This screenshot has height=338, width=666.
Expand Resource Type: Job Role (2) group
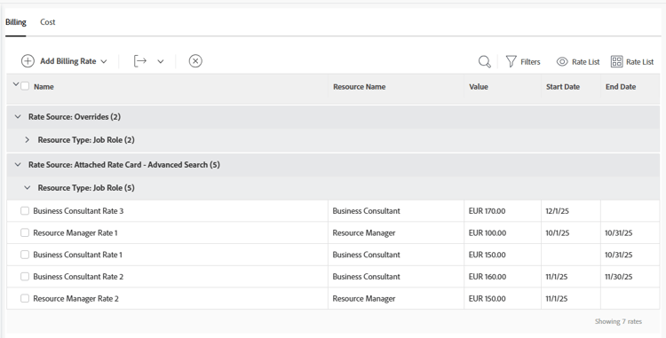pos(28,139)
